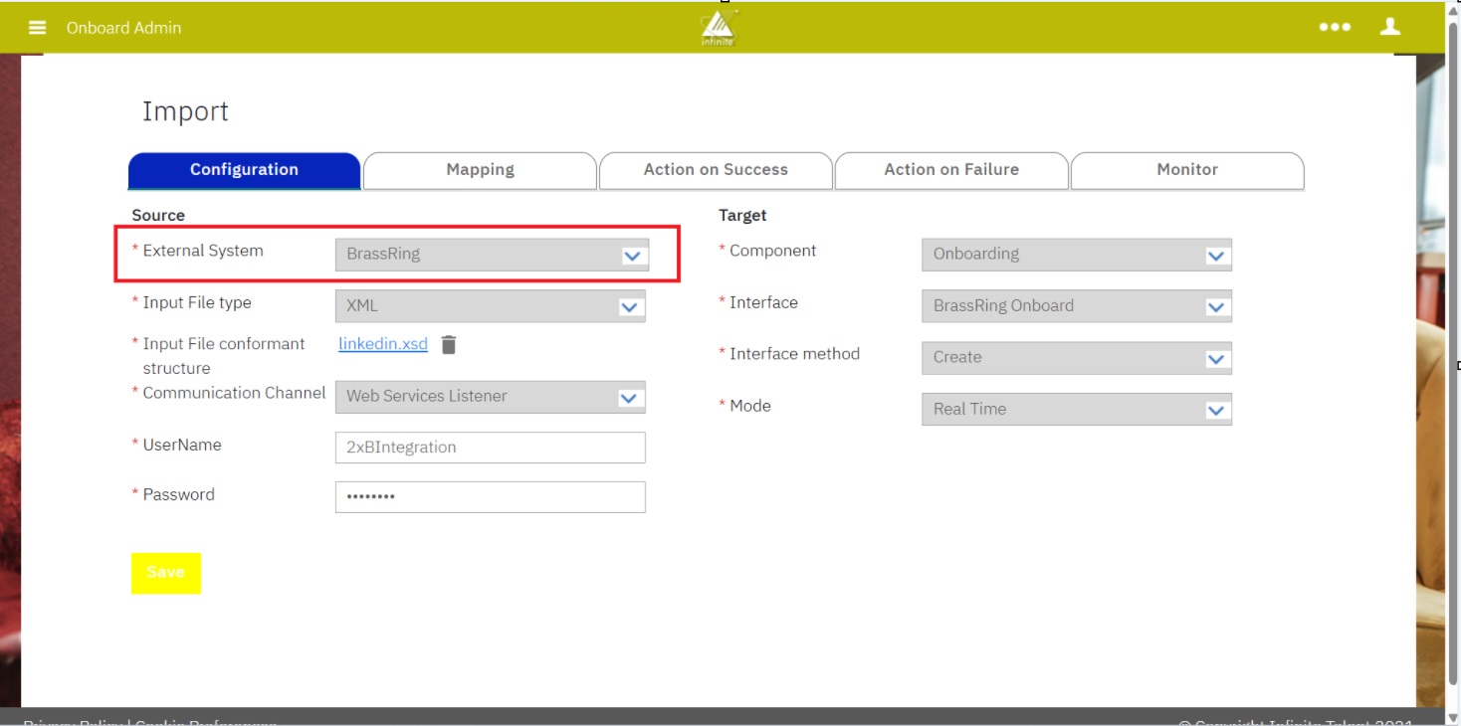Open the user profile icon
Viewport: 1461px width, 726px height.
click(x=1390, y=28)
